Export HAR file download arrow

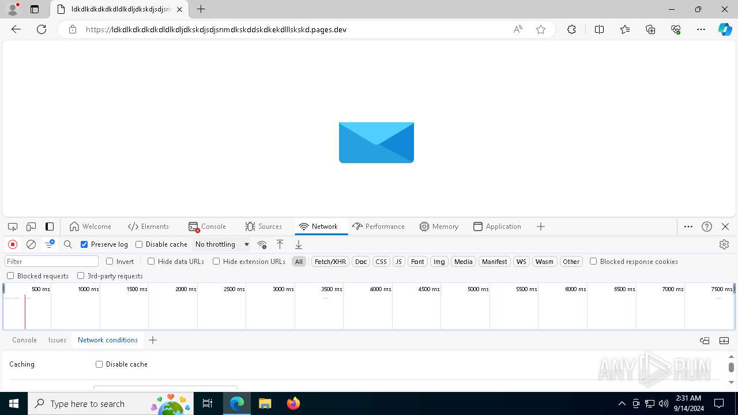[299, 244]
